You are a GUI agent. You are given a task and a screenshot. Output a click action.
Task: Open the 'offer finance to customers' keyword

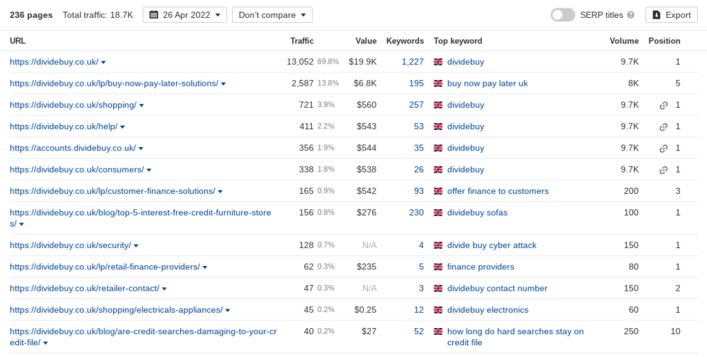pos(498,191)
